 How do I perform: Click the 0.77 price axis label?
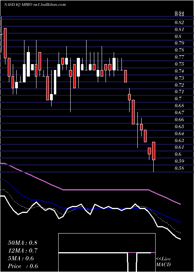tap(179, 57)
